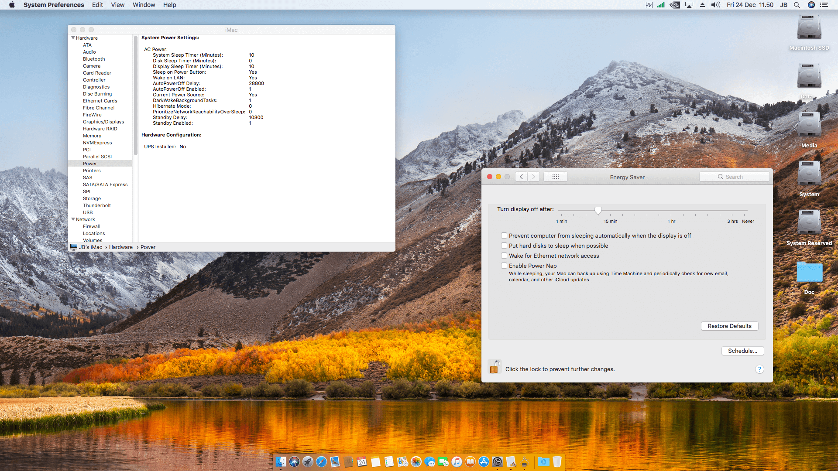Launch iTunes from the Dock
Viewport: 838px width, 471px height.
[457, 462]
